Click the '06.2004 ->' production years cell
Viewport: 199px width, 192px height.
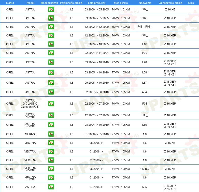[96, 169]
